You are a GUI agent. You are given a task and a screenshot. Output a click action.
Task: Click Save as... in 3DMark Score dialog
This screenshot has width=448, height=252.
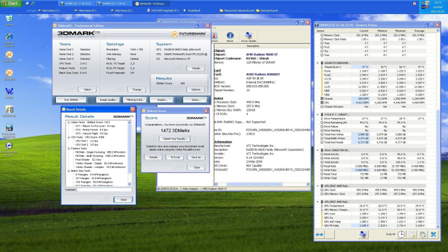click(197, 157)
